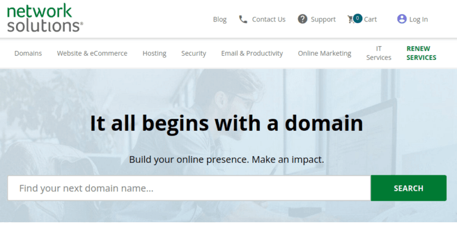The height and width of the screenshot is (243, 457).
Task: Click the Network Solutions logo
Action: [x=45, y=18]
